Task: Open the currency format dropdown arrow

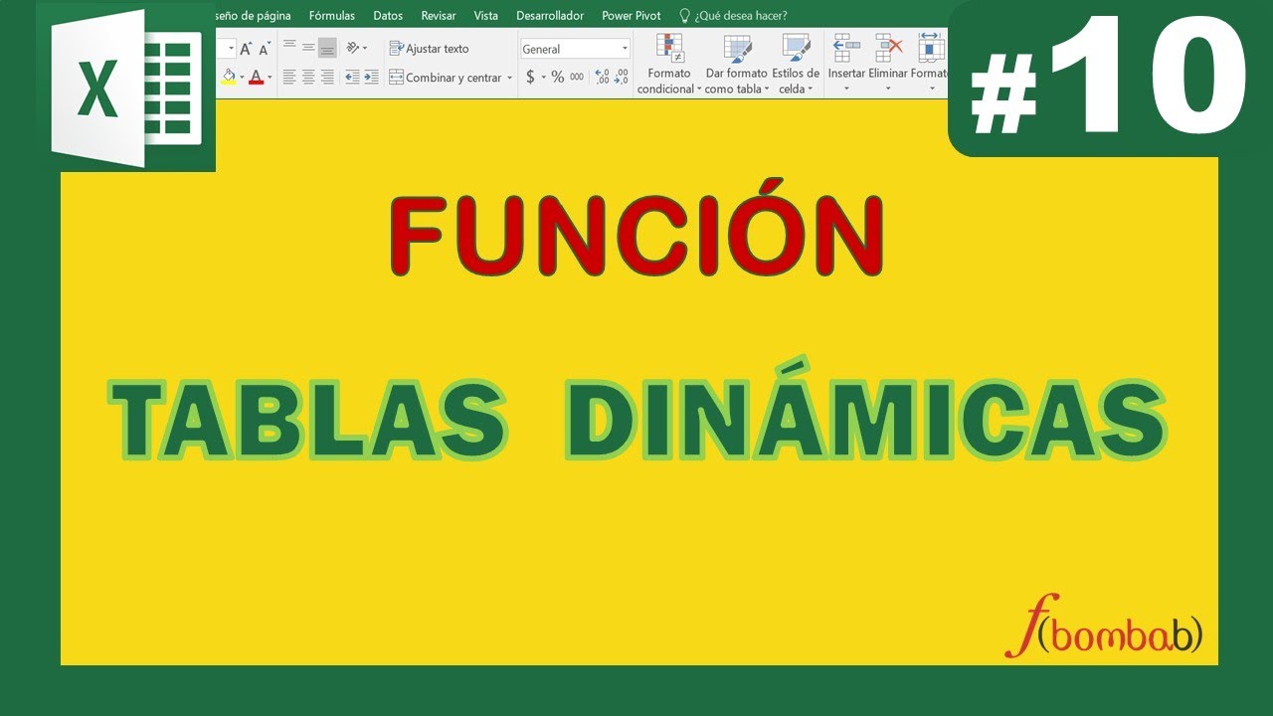Action: pyautogui.click(x=543, y=78)
